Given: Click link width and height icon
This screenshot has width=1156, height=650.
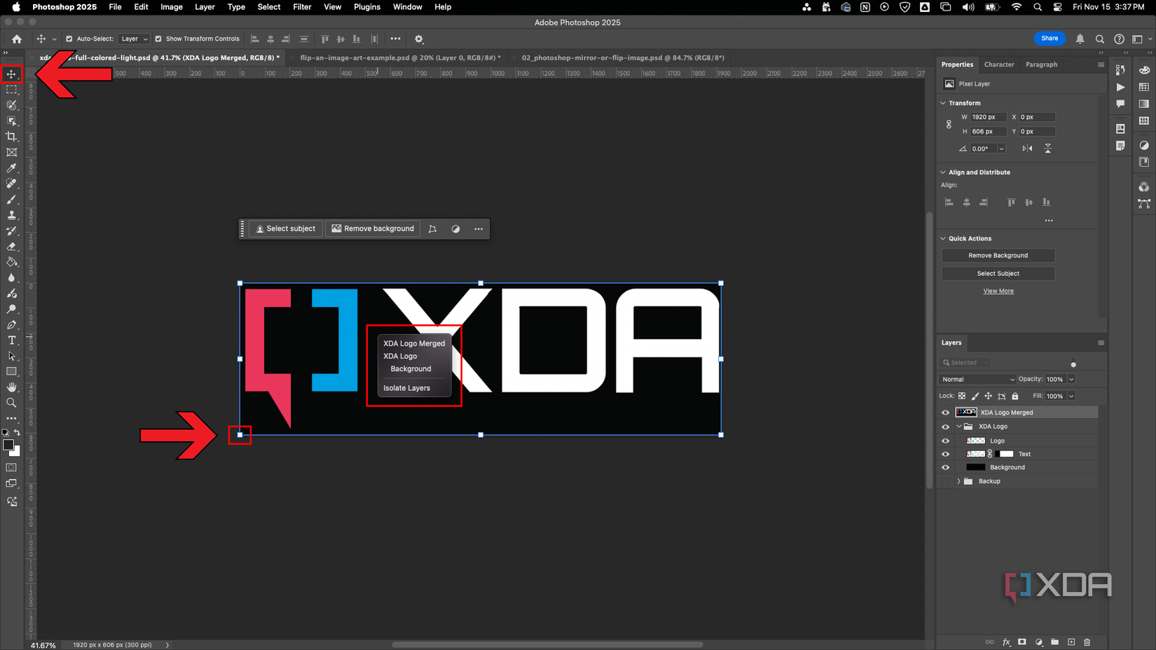Looking at the screenshot, I should point(949,124).
